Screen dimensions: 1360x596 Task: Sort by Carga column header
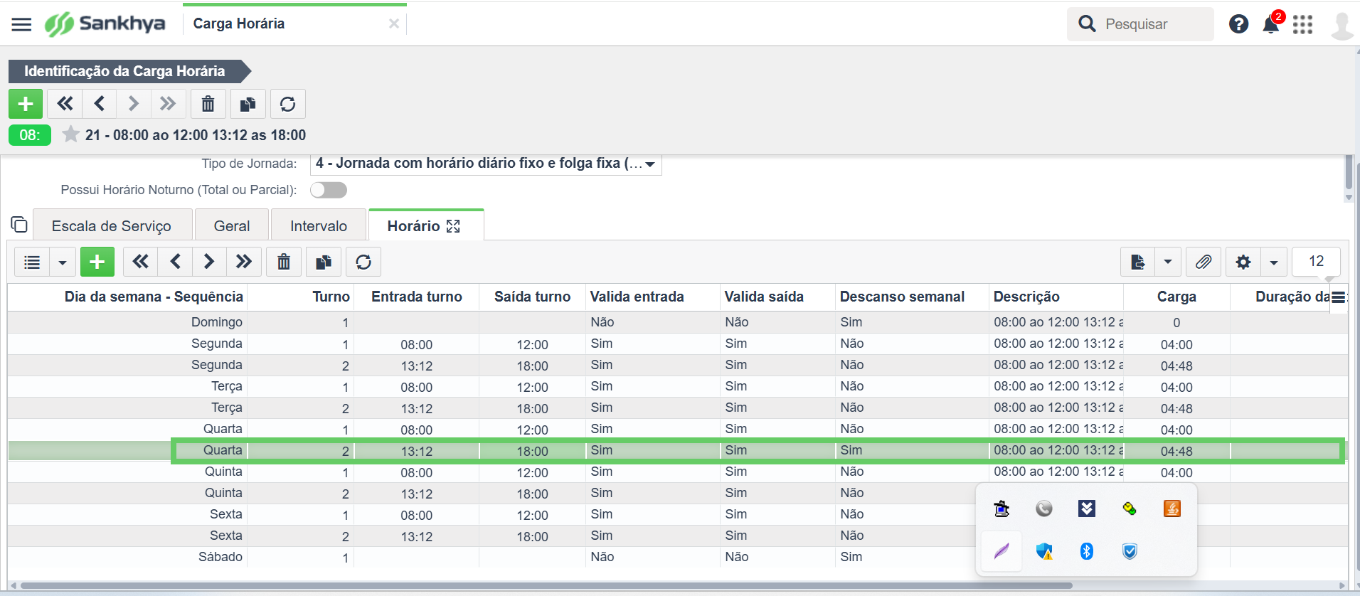(x=1176, y=297)
